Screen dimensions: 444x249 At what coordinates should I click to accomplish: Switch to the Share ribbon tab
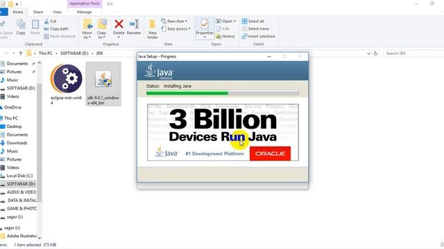click(x=37, y=12)
